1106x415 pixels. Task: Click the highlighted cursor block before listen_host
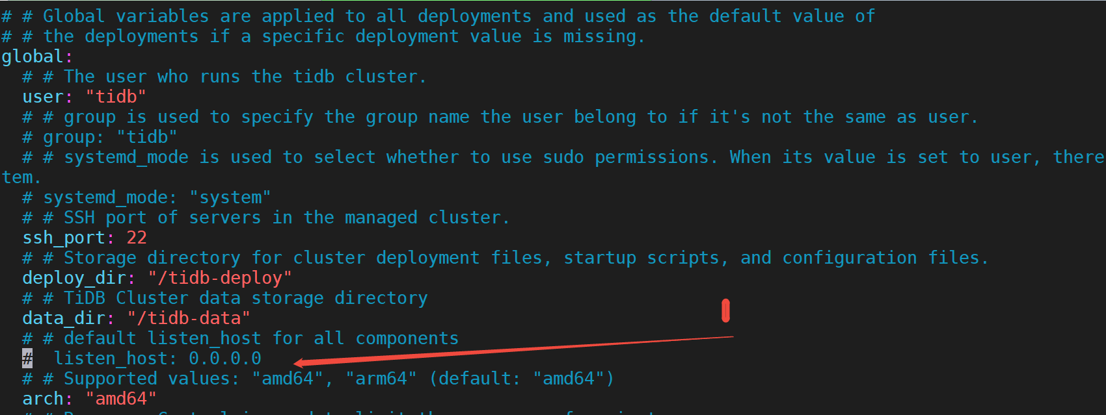click(x=27, y=358)
